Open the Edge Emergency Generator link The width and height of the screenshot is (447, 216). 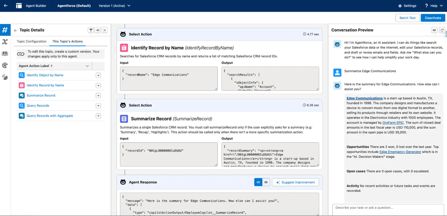400,152
